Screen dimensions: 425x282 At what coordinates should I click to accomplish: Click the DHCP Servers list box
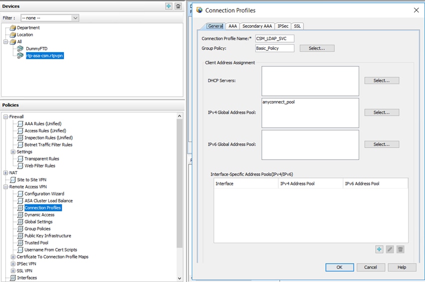click(x=310, y=81)
